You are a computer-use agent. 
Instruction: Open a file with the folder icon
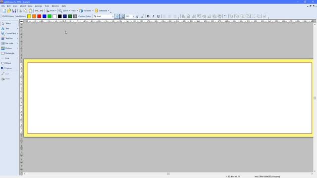pyautogui.click(x=9, y=11)
